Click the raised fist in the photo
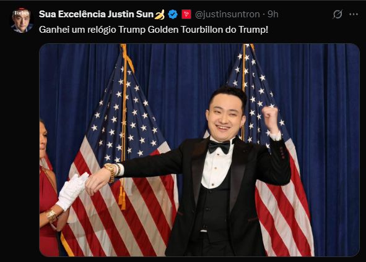This screenshot has height=262, width=366. (x=270, y=117)
